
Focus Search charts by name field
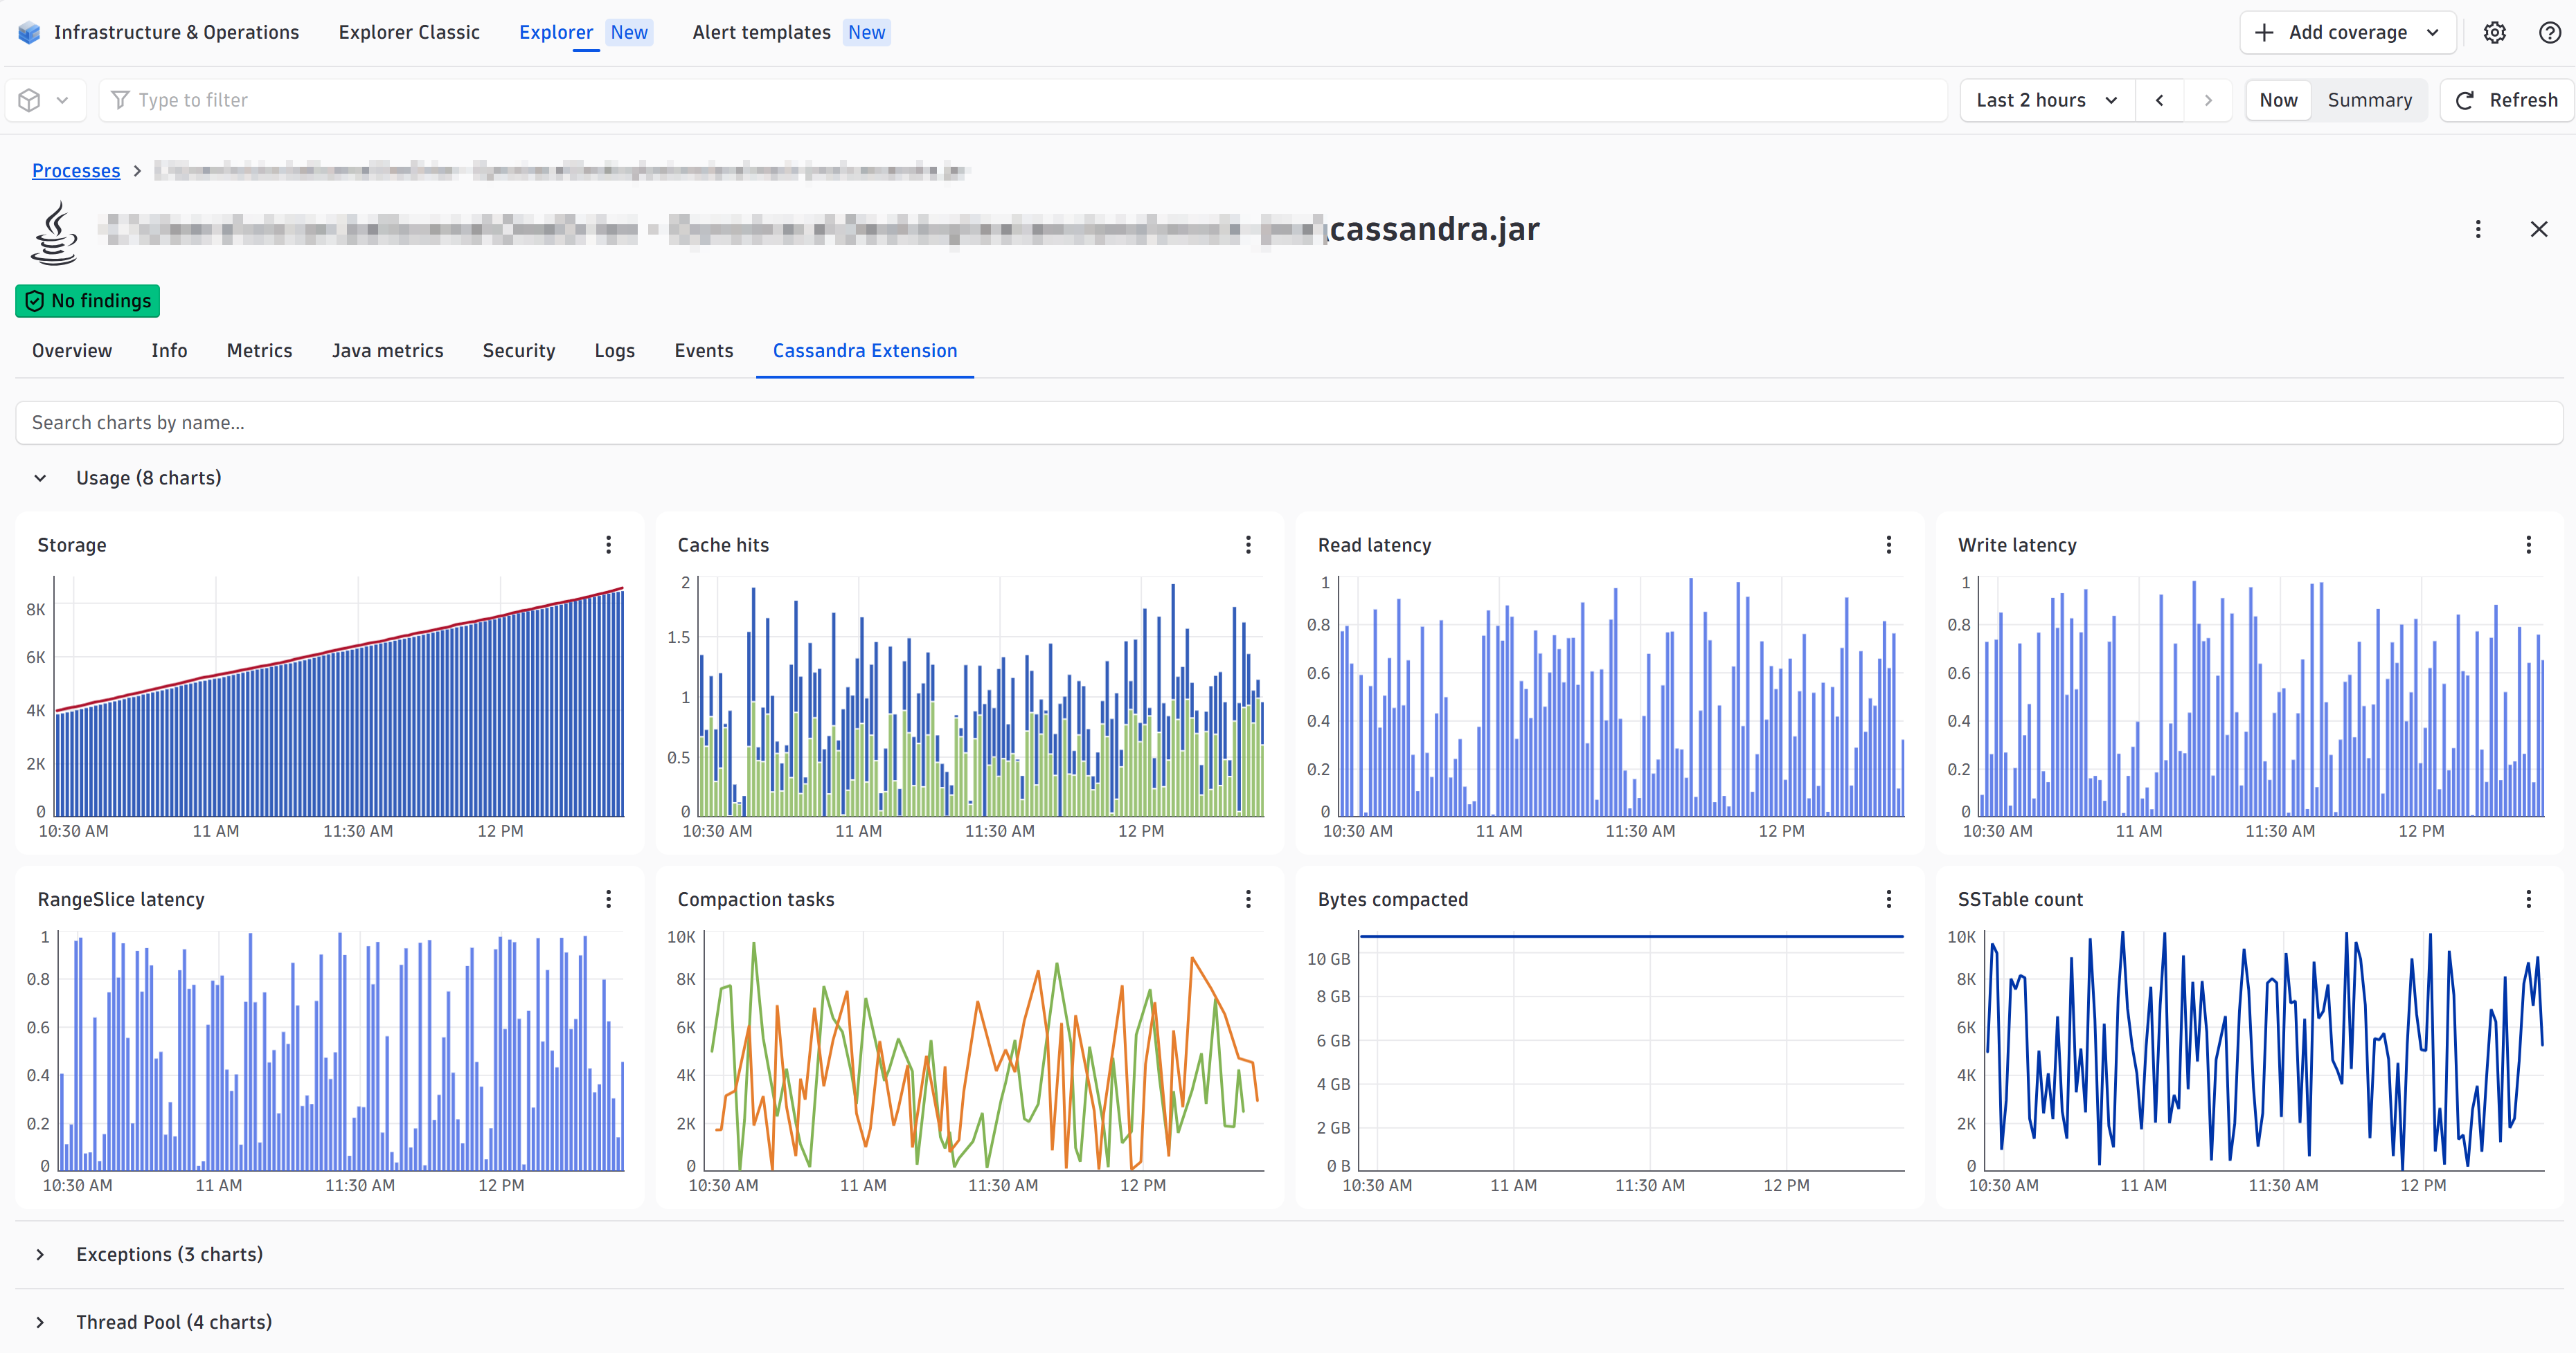(x=1288, y=423)
